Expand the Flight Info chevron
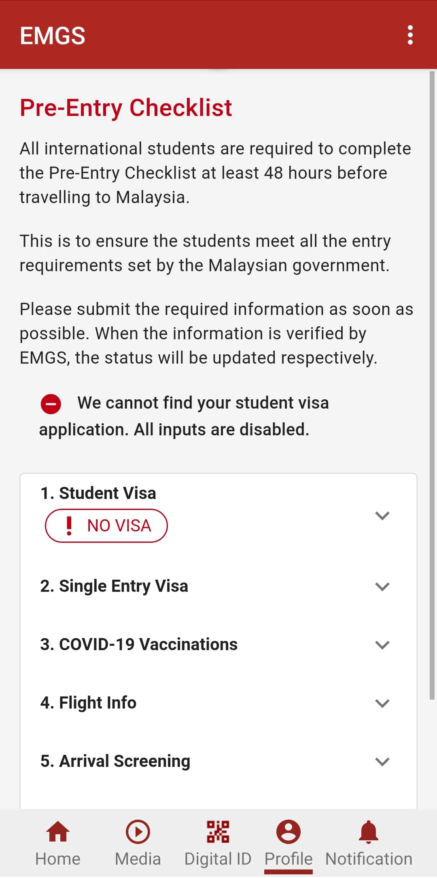This screenshot has height=878, width=437. (x=382, y=703)
